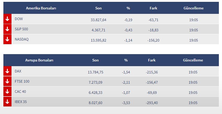
Task: Select the DAX index name
Action: click(18, 71)
